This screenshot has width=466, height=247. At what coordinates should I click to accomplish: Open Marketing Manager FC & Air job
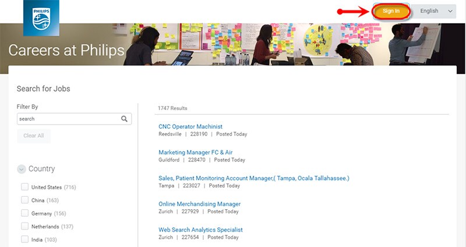tap(195, 153)
